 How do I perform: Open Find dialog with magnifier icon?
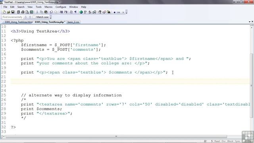[x=100, y=12]
